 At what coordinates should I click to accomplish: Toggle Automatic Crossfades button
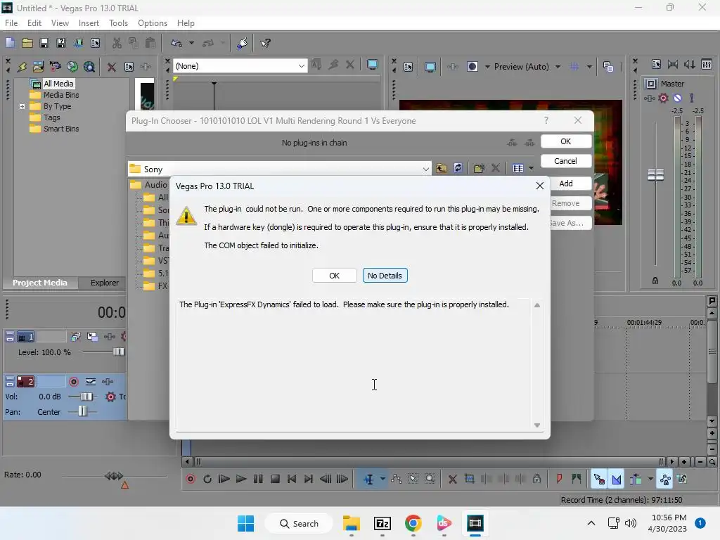click(x=616, y=480)
